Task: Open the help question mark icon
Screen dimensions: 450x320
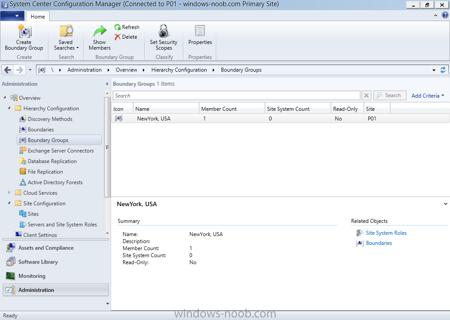Action: click(445, 15)
